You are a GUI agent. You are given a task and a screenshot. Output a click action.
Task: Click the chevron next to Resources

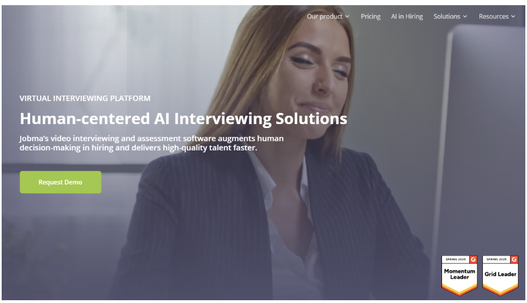(513, 17)
